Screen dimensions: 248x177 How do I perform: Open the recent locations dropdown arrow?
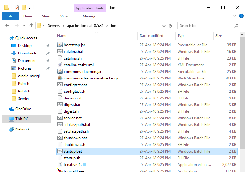pyautogui.click(x=24, y=26)
